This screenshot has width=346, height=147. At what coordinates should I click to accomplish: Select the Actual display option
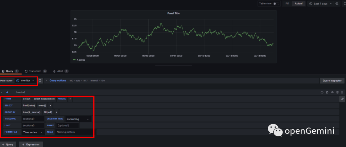click(x=299, y=4)
